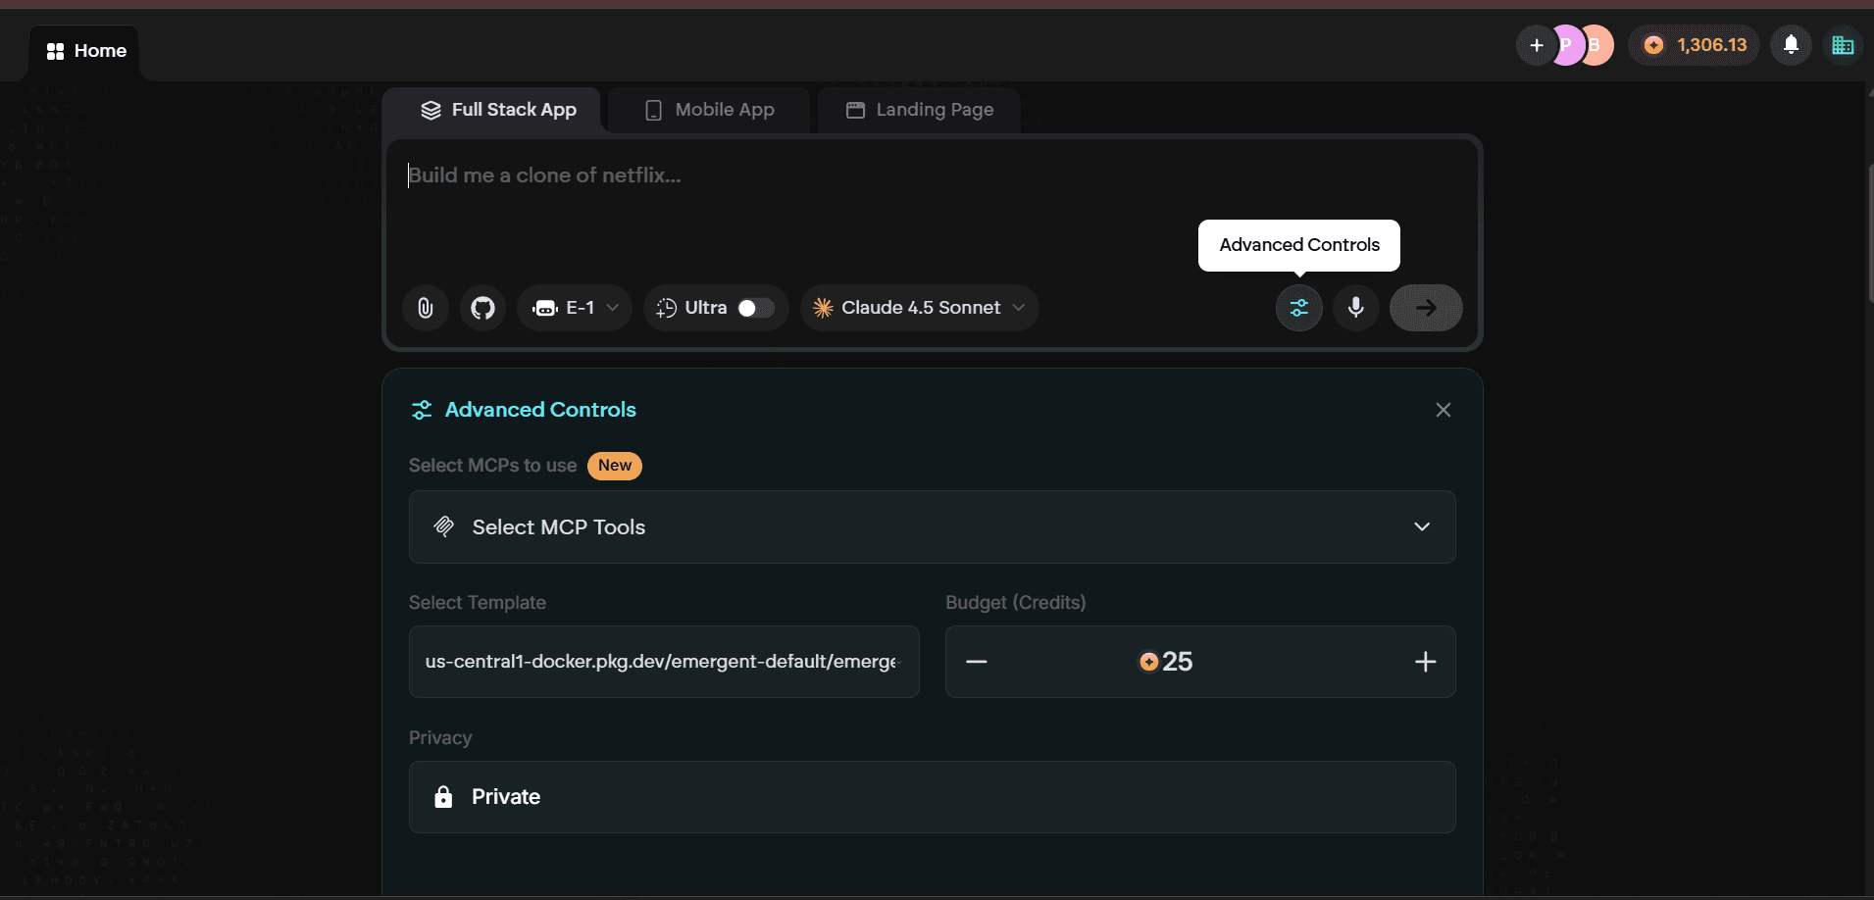
Task: Open the E-1 agent dropdown
Action: tap(575, 308)
